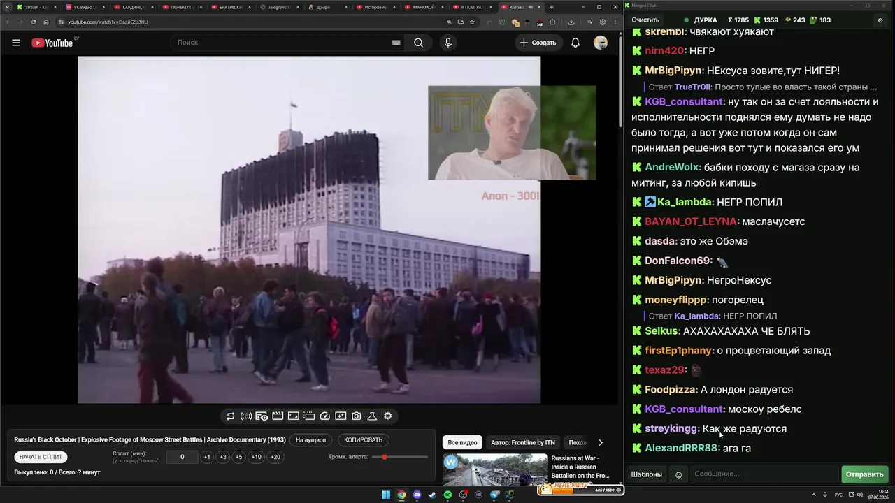Add +3 minutes to split
Image resolution: width=895 pixels, height=503 pixels.
click(223, 457)
